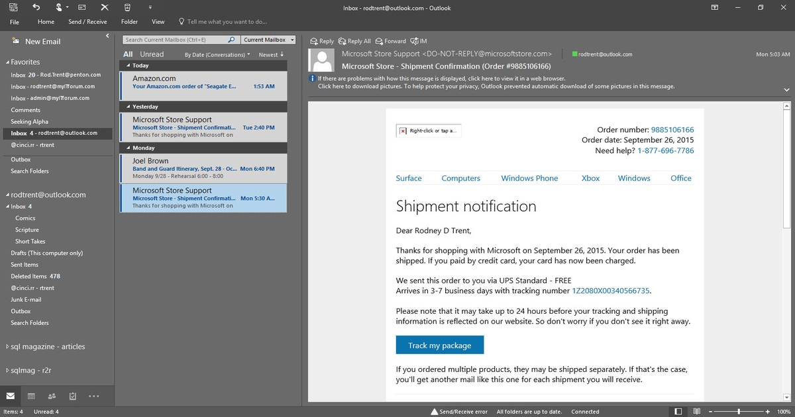Switch to the All messages filter

click(x=127, y=54)
